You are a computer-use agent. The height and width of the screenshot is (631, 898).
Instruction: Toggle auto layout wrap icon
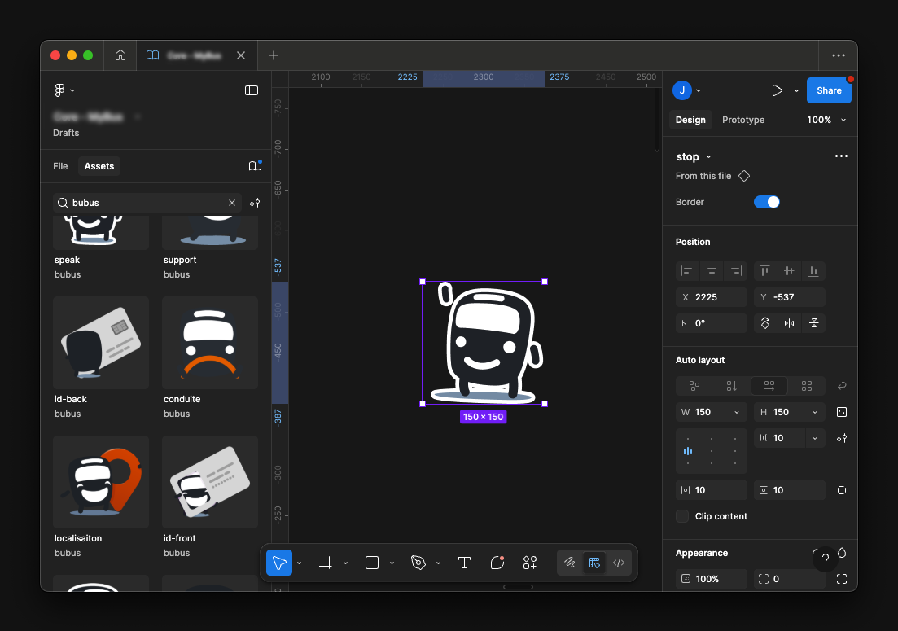[x=841, y=386]
